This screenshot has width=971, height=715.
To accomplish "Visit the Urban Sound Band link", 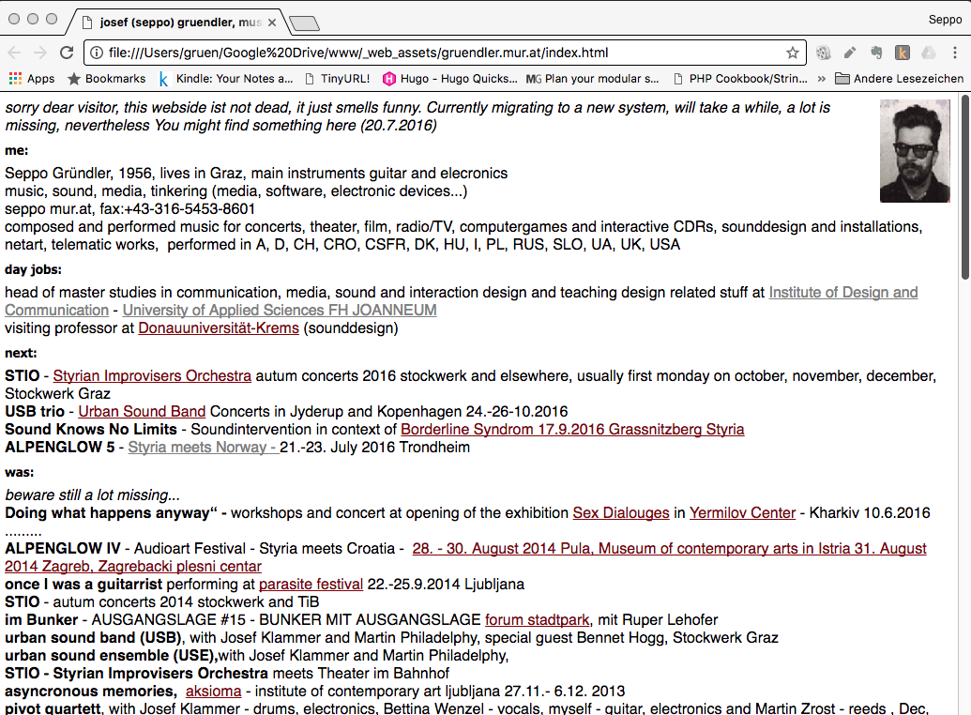I will click(142, 411).
